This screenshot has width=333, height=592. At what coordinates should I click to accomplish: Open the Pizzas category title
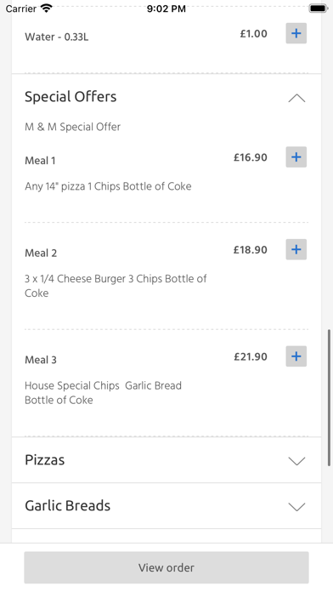(44, 460)
